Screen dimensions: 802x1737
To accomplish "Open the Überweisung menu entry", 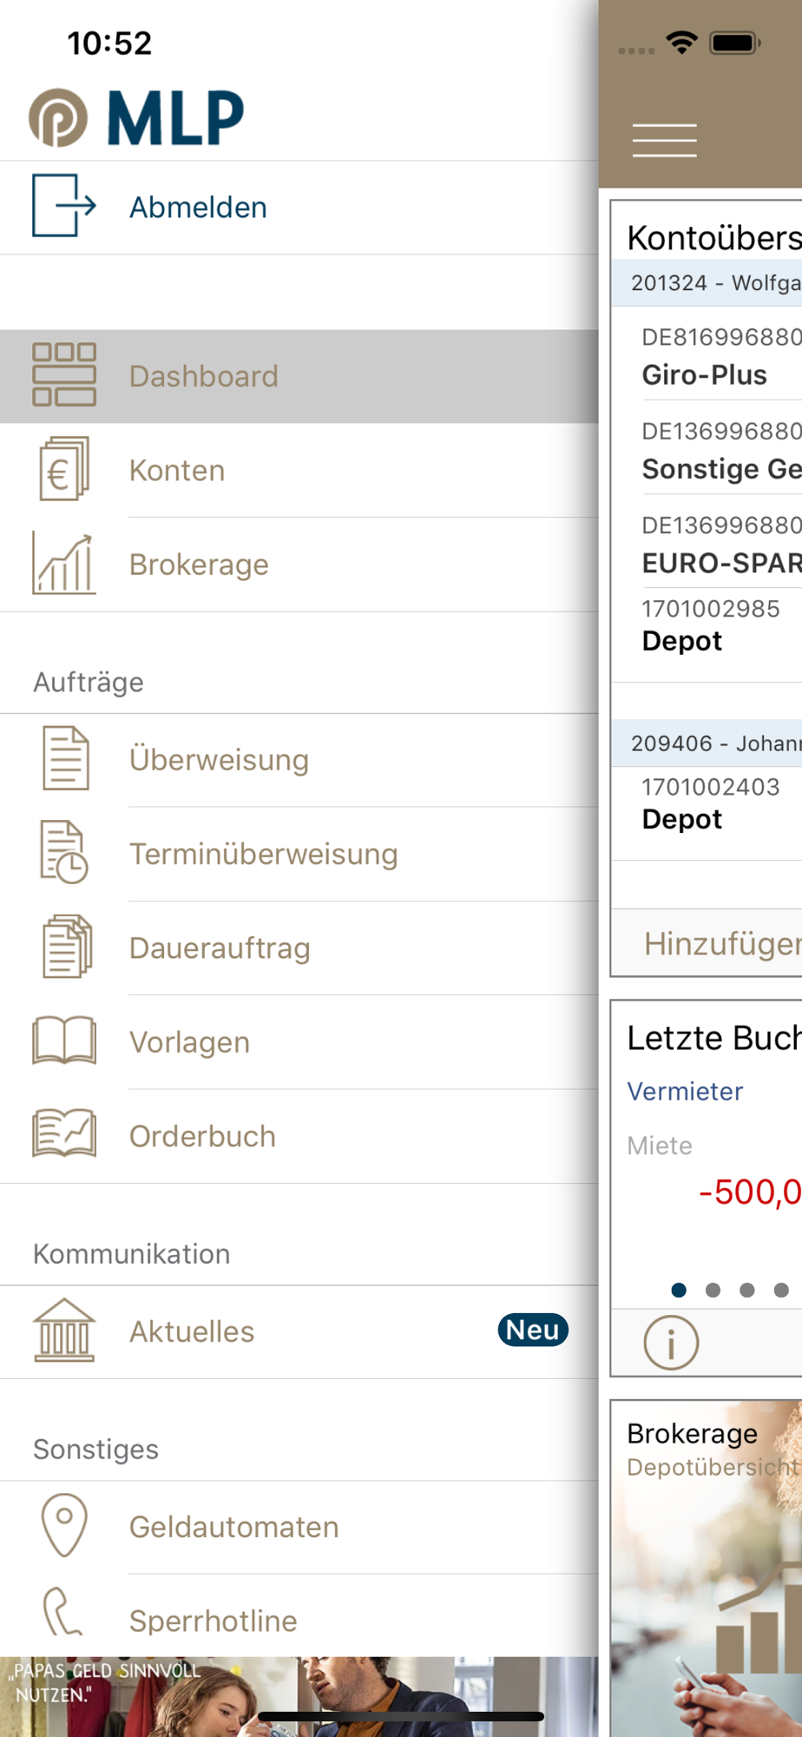I will [x=299, y=760].
